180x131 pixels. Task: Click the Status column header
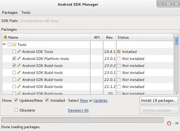(x=145, y=37)
